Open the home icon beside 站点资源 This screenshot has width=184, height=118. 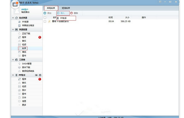(x=16, y=18)
